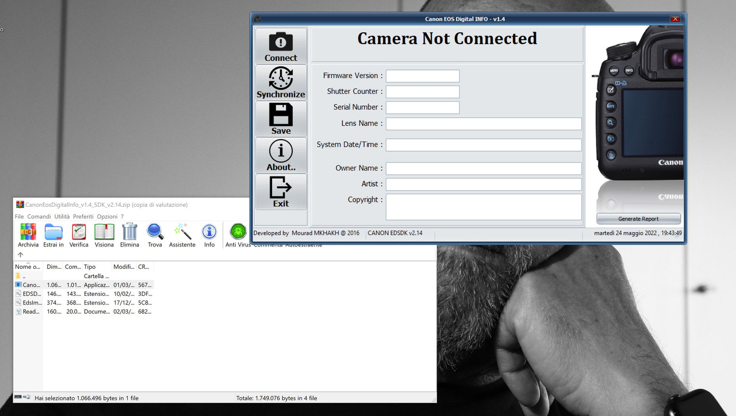Image resolution: width=736 pixels, height=416 pixels.
Task: Click the Elimina trash icon in WinRAR
Action: [129, 236]
